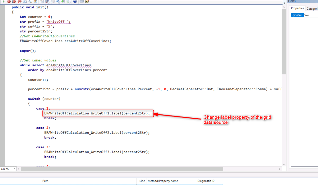The image size is (318, 185).
Task: Select the Properties tab in Fields panel
Action: click(297, 8)
